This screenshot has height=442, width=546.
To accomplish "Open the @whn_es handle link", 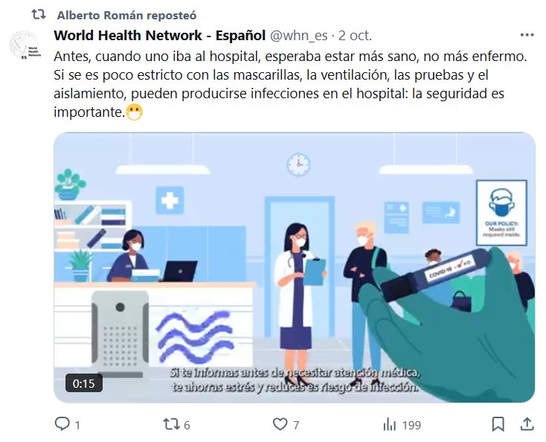I will (299, 36).
